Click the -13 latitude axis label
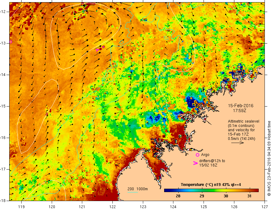 tap(3, 43)
